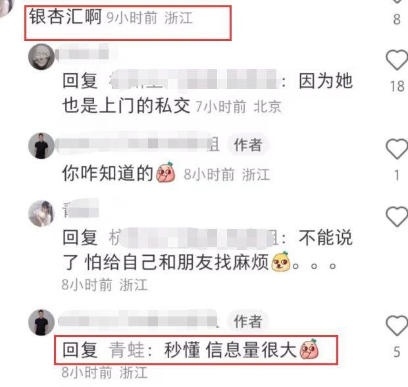Open the author's avatar beside '你咋知道的'

(41, 146)
